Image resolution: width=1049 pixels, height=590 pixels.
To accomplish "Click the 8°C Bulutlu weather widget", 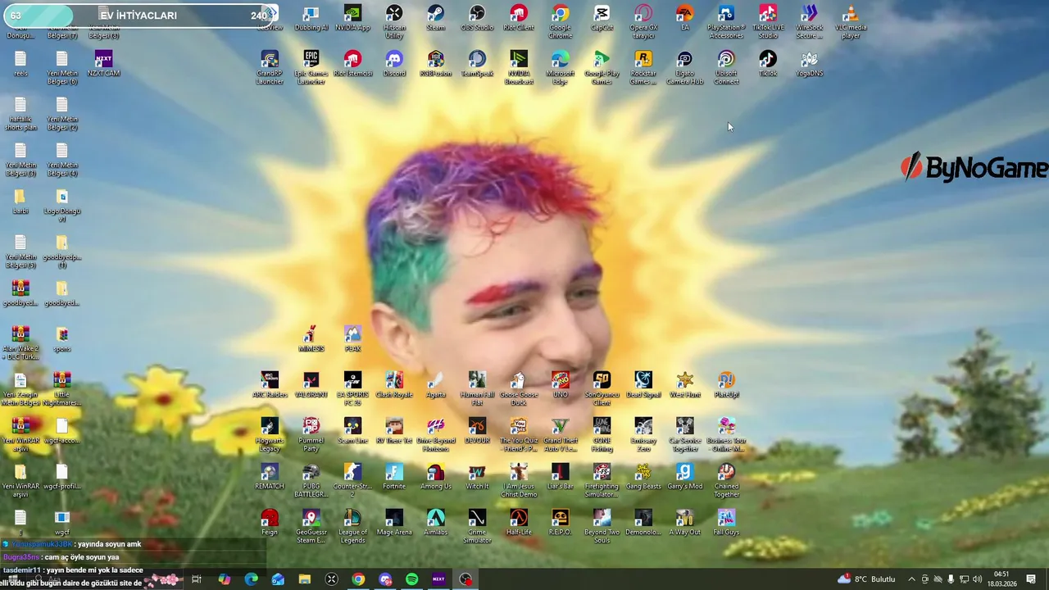I will coord(866,579).
